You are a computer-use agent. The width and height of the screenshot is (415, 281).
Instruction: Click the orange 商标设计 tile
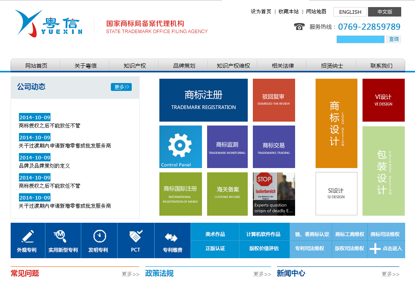336,123
